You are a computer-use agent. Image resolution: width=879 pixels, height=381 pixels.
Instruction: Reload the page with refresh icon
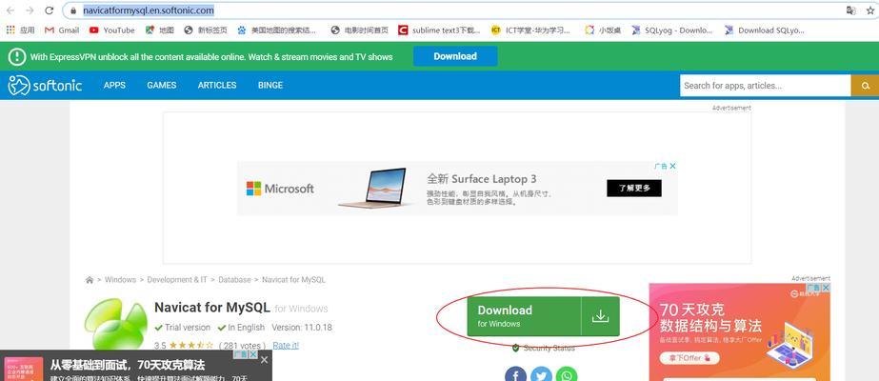[x=50, y=10]
